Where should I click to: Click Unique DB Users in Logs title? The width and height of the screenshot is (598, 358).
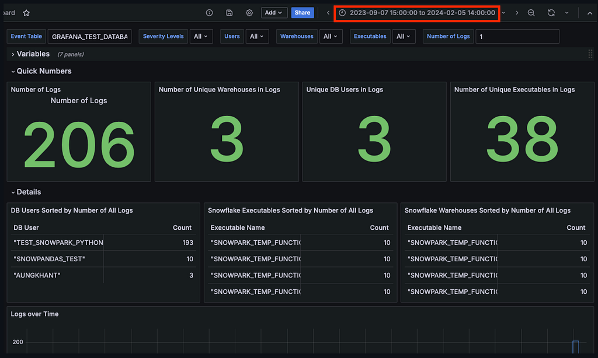pyautogui.click(x=345, y=90)
